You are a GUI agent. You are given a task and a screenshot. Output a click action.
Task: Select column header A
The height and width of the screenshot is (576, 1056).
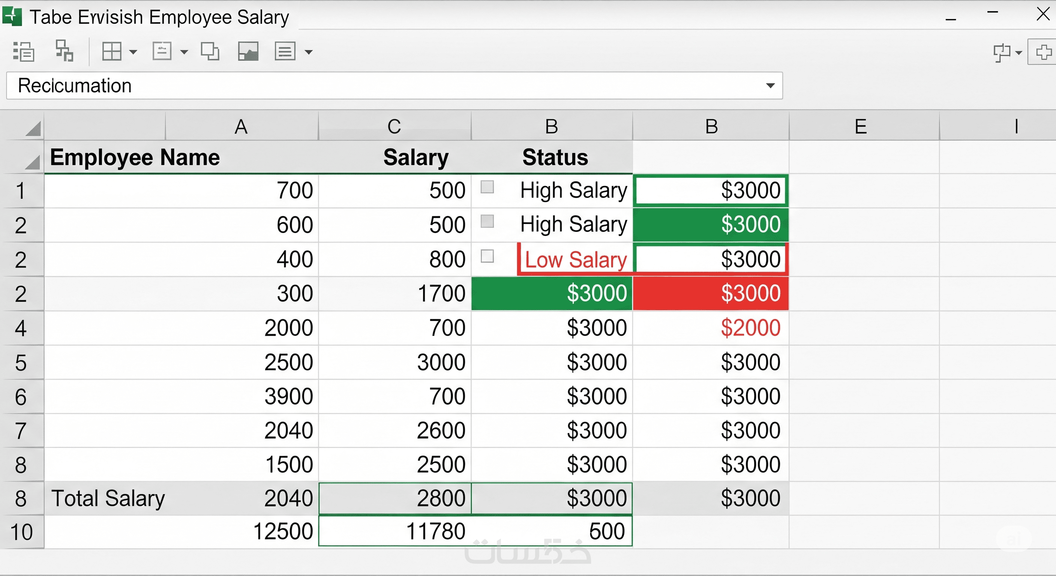click(241, 127)
